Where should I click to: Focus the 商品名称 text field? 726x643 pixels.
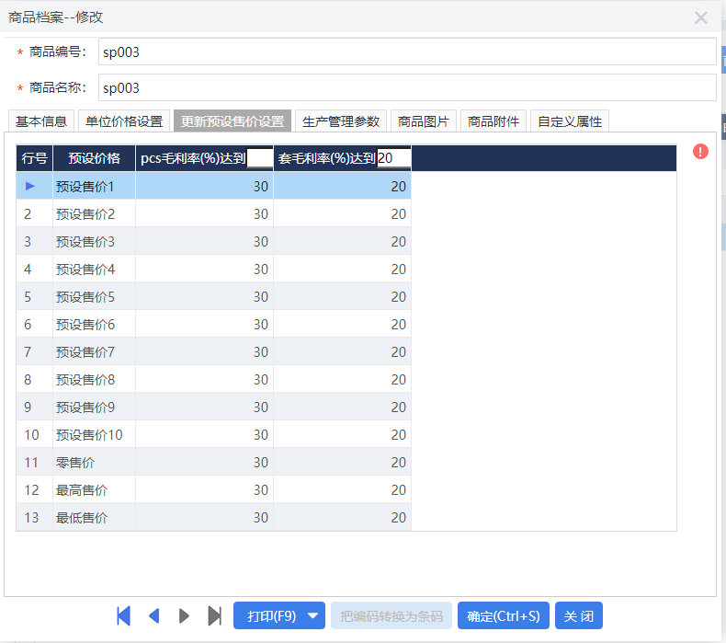406,88
